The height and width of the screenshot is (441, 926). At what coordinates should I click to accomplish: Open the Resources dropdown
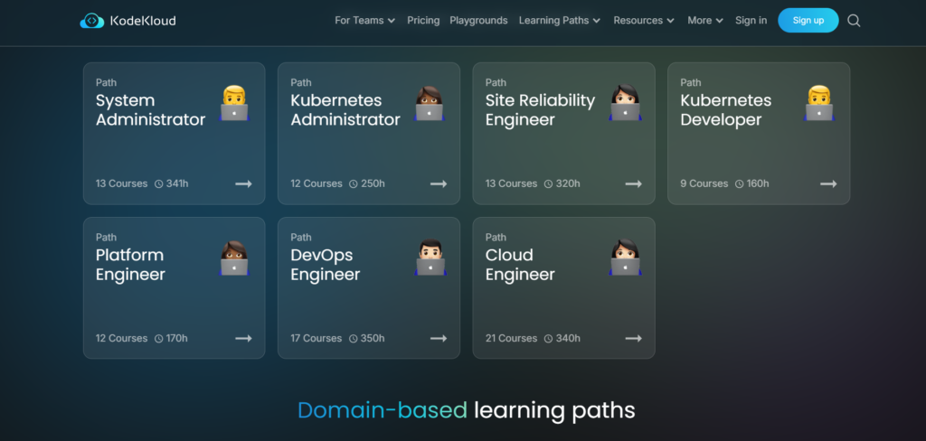tap(644, 21)
